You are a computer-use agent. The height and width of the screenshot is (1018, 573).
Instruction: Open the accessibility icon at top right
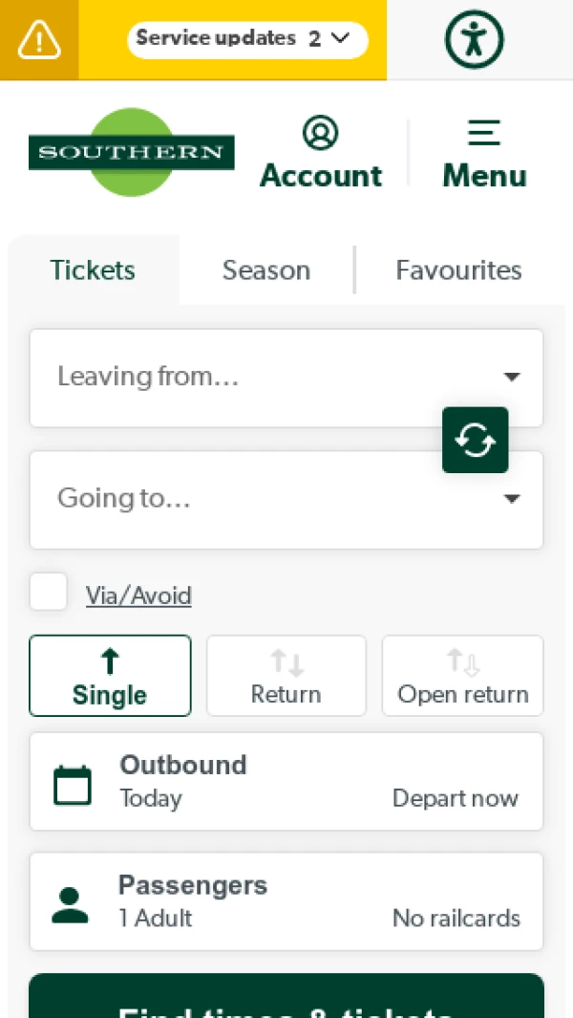point(474,39)
